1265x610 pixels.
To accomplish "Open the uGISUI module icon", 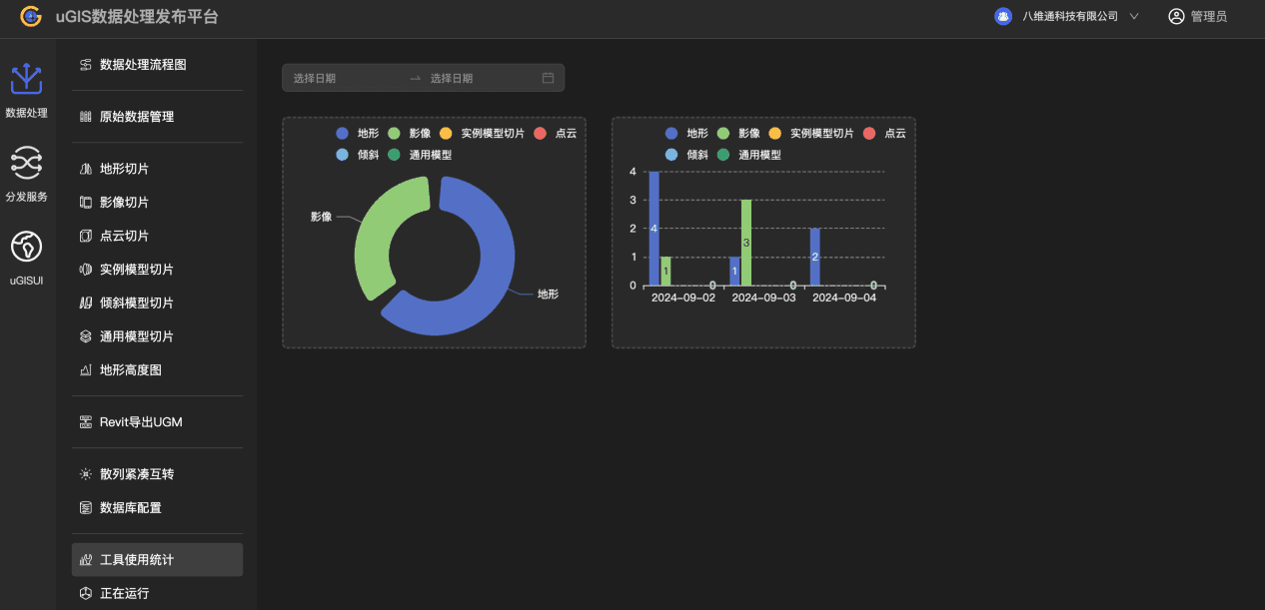I will pyautogui.click(x=26, y=246).
